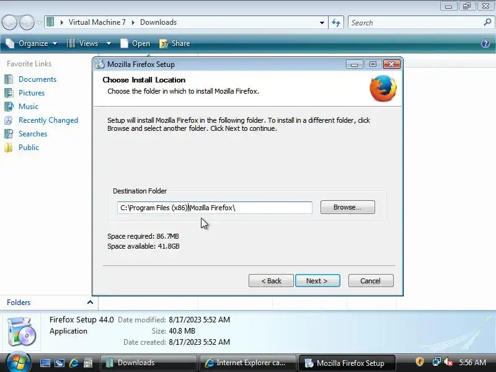The width and height of the screenshot is (496, 372).
Task: Cancel the Mozilla Firefox installation
Action: 371,281
